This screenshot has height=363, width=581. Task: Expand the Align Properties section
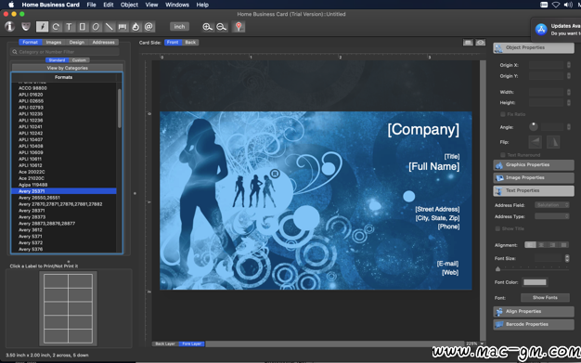pos(534,311)
